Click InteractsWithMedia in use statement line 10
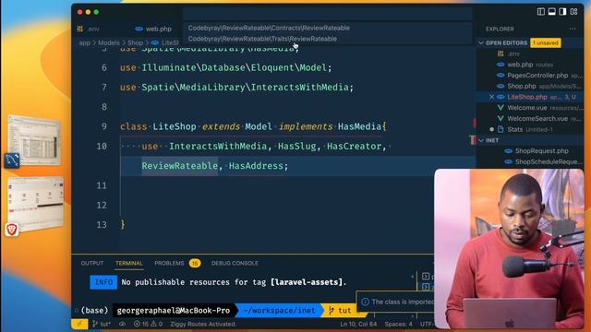Screen dimensions: 591x332 coord(218,146)
